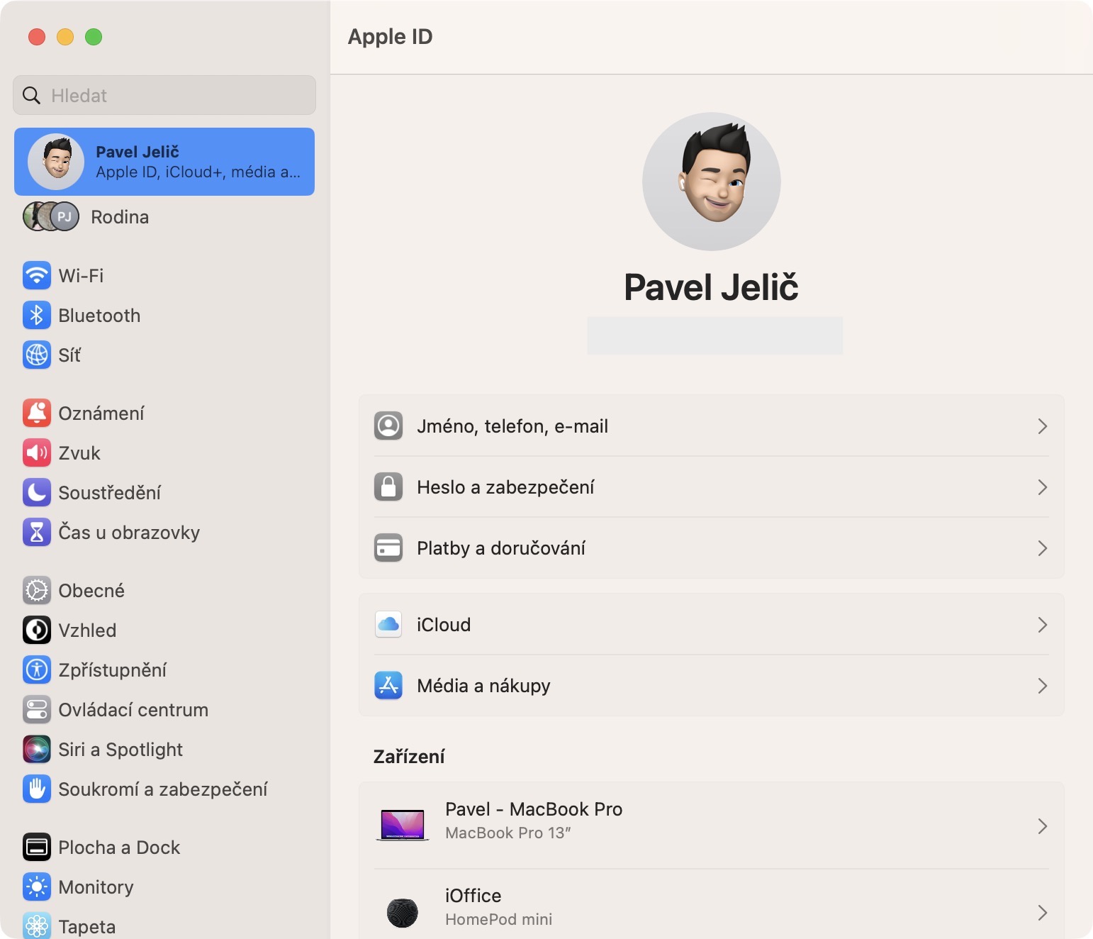Expand the iOffice device chevron

[x=1042, y=913]
